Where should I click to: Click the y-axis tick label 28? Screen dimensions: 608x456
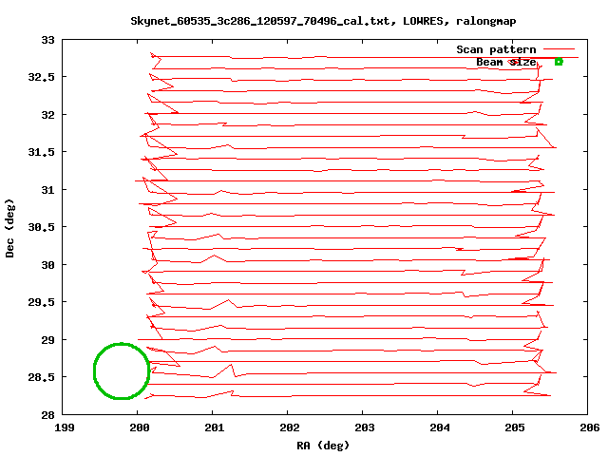[48, 415]
